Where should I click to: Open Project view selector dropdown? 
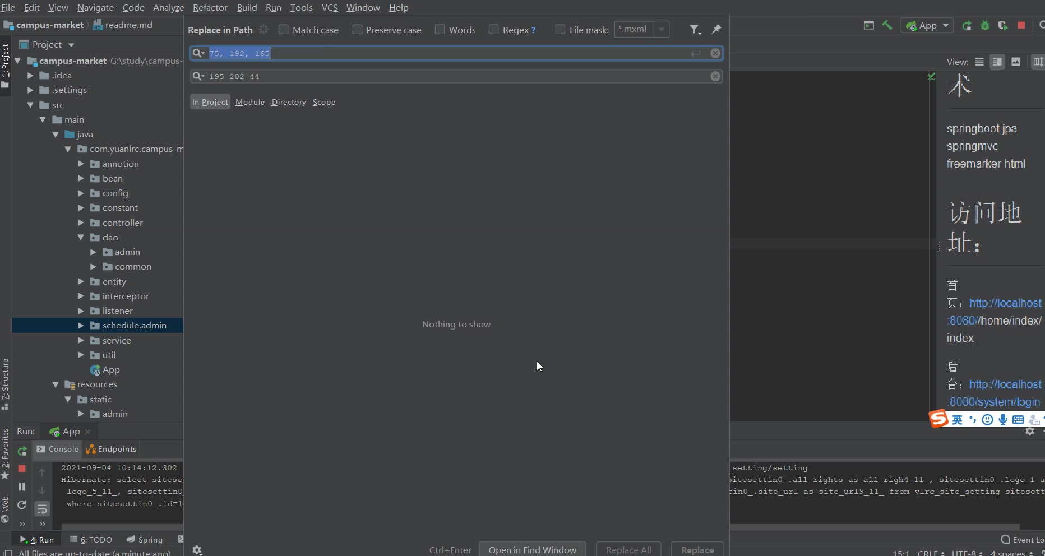pyautogui.click(x=71, y=45)
